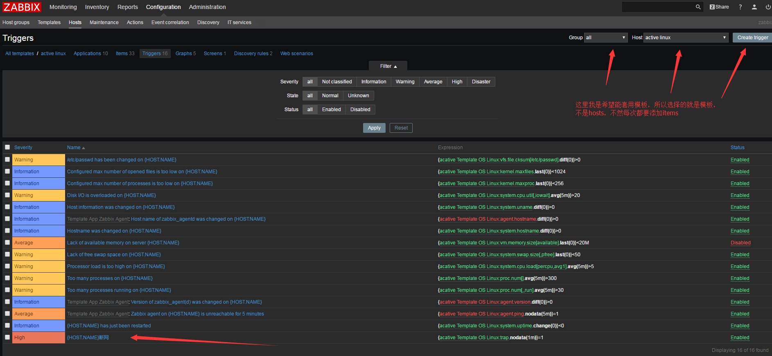This screenshot has width=772, height=356.
Task: Filter severity by Disaster
Action: (481, 82)
